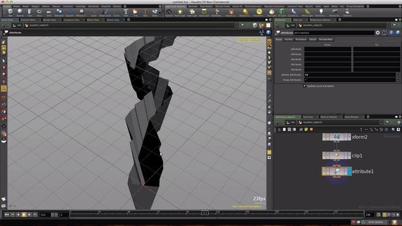Toggle display flag on attribute1 node
402x226 pixels.
click(x=349, y=171)
